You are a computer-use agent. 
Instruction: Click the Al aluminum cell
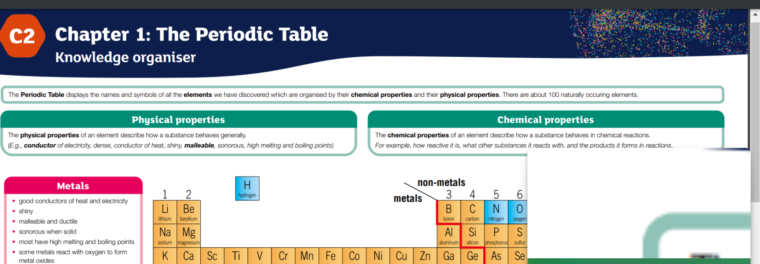point(449,235)
